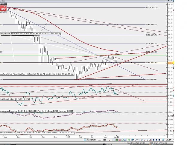Click the 220.00 price axis label
Screen dimensions: 187x145
point(170,4)
